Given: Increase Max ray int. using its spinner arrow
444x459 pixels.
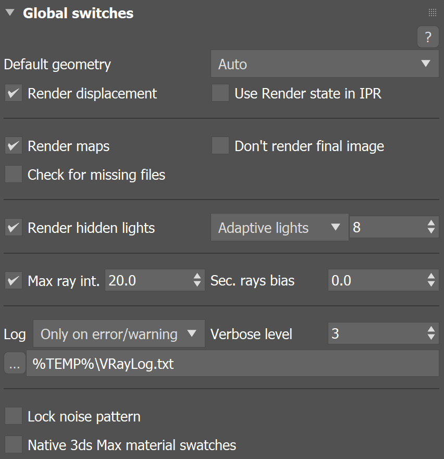Looking at the screenshot, I should click(x=198, y=277).
